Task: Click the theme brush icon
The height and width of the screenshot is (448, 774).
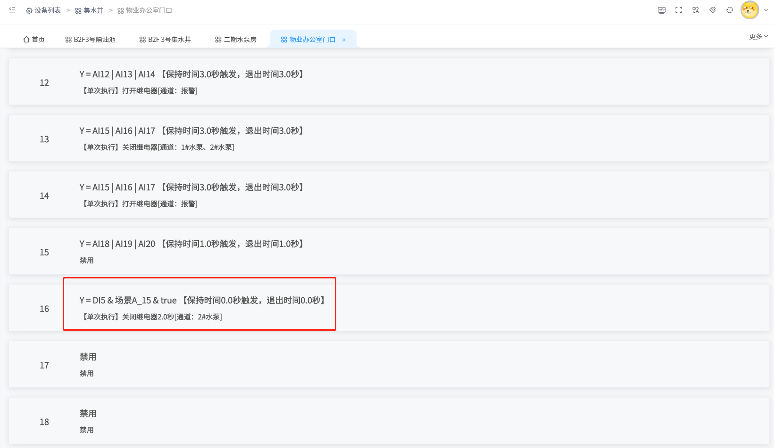Action: (x=713, y=10)
